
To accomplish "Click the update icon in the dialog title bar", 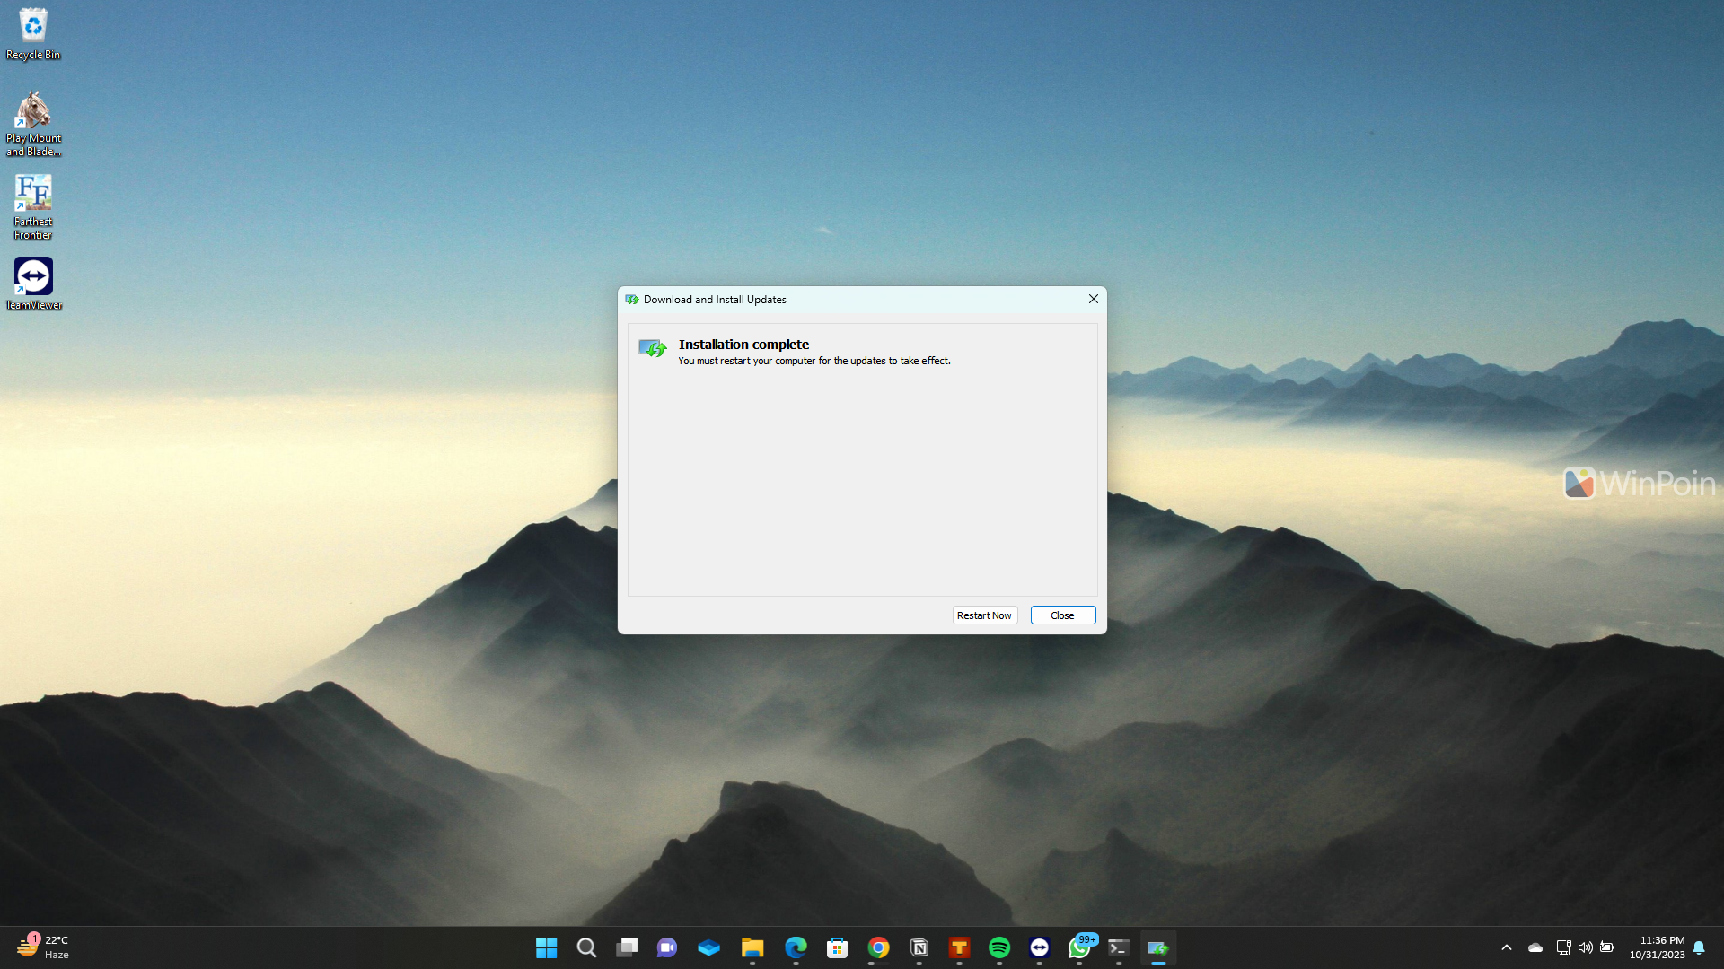I will (632, 300).
